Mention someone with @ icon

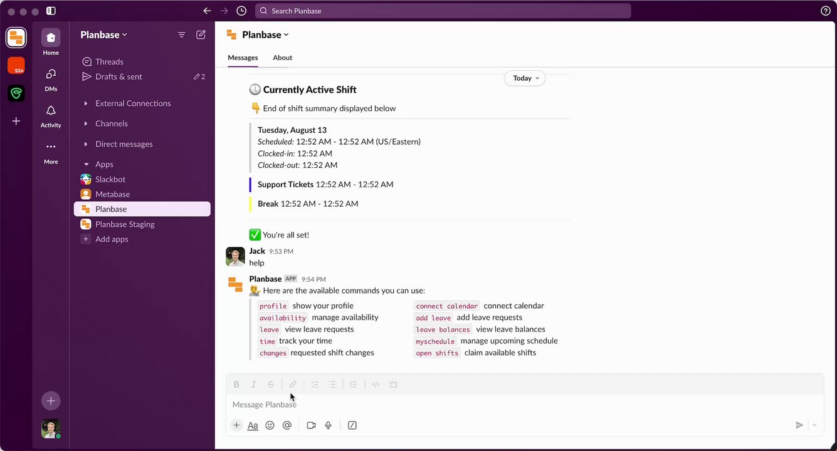point(287,425)
